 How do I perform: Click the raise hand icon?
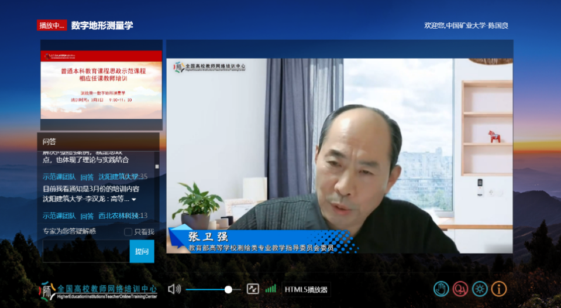tap(441, 289)
